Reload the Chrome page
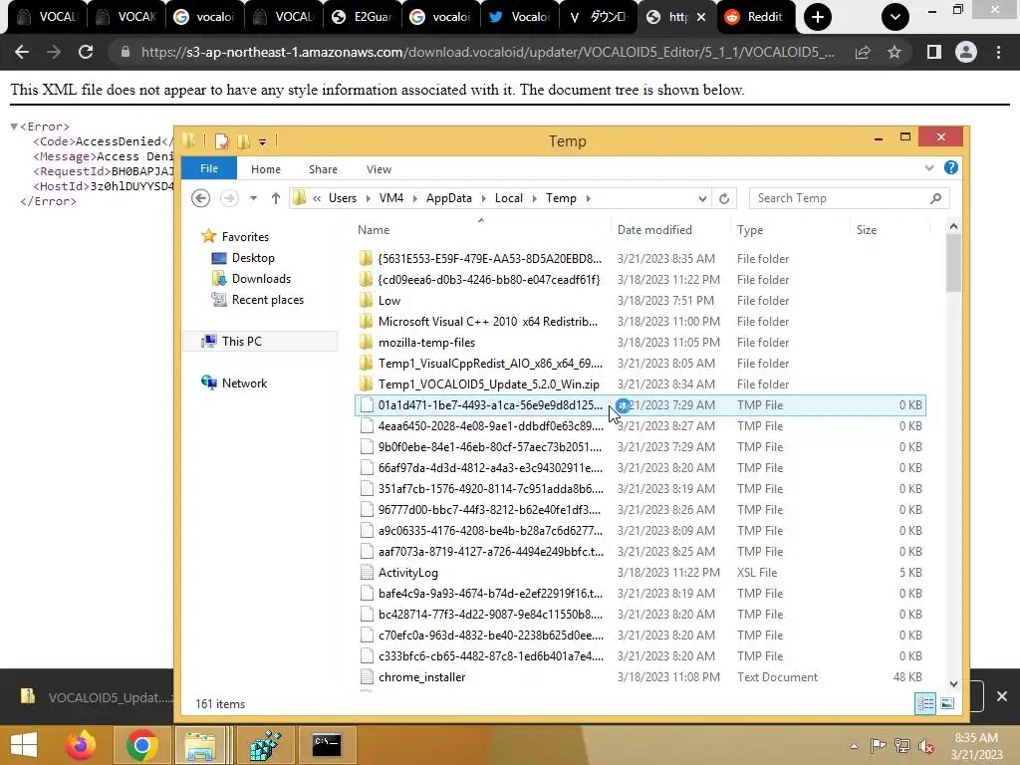 point(86,52)
